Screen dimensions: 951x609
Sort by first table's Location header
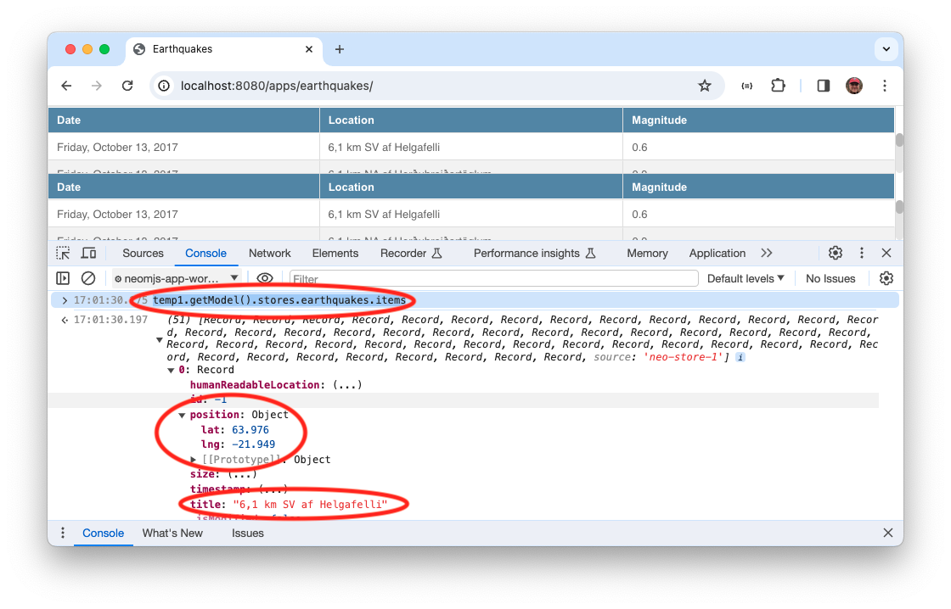471,120
